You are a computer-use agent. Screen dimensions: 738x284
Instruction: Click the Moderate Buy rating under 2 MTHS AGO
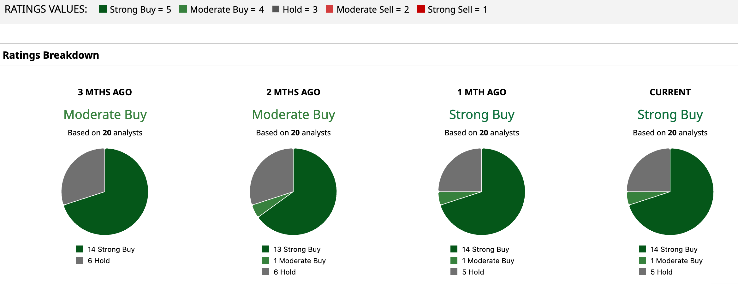click(293, 115)
